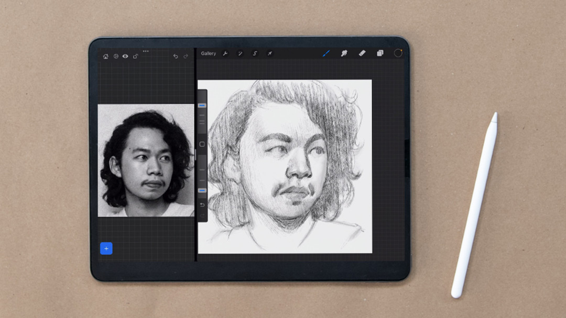Select the Eraser tool

(x=362, y=53)
